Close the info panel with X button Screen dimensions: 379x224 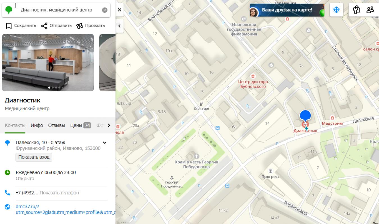point(119,10)
